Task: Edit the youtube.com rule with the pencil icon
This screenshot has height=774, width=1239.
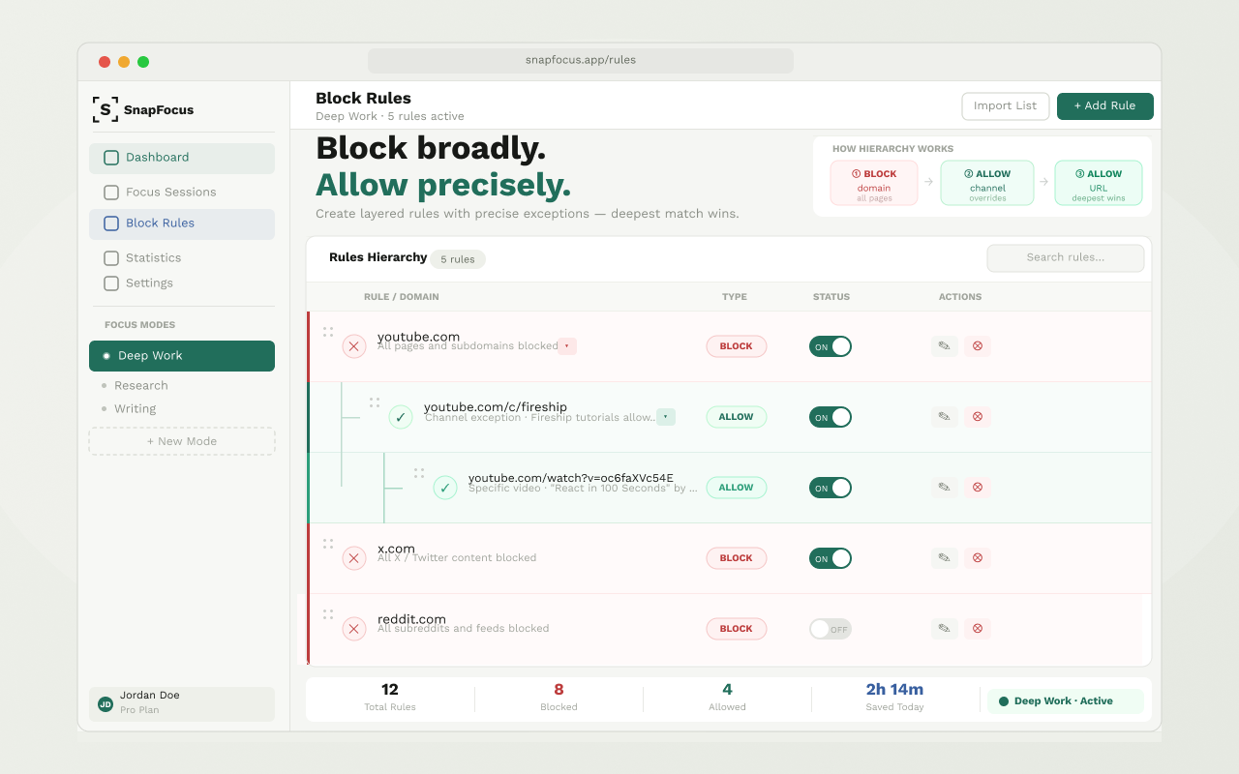Action: point(944,346)
